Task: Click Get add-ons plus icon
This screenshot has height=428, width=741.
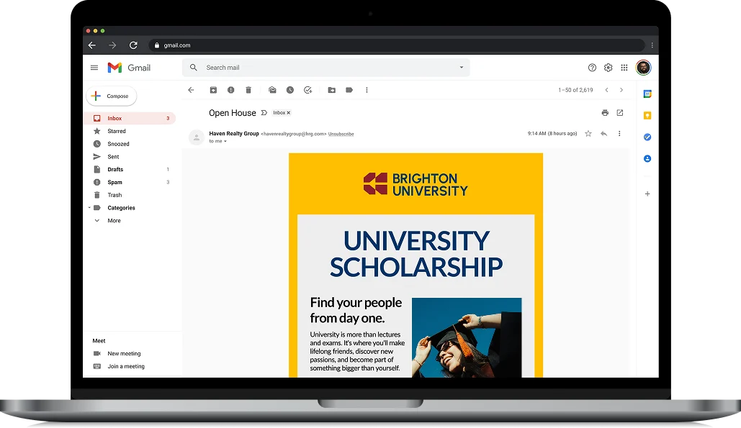Action: pyautogui.click(x=647, y=194)
